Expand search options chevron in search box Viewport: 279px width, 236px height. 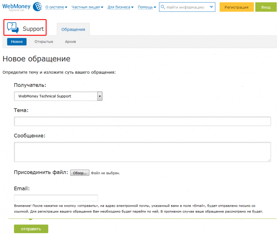click(211, 7)
